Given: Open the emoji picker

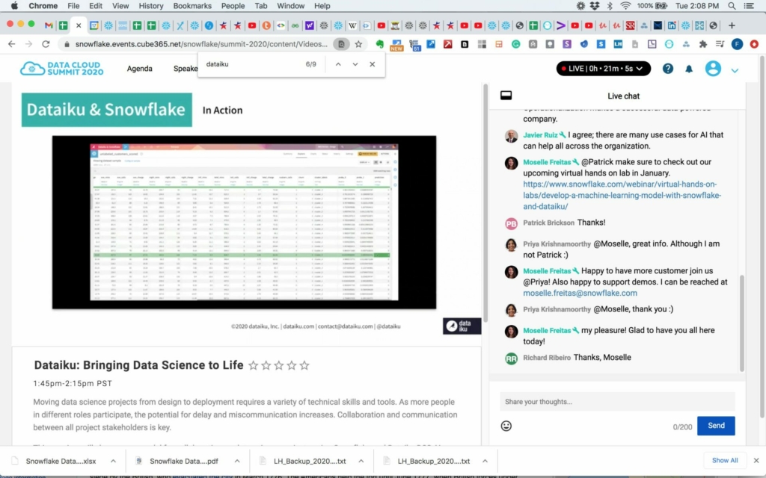Looking at the screenshot, I should click(x=506, y=426).
